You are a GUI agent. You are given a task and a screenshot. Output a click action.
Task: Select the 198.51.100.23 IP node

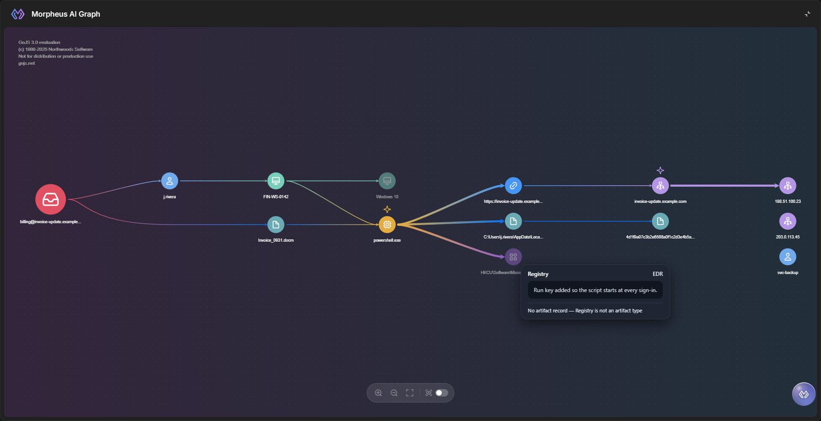[788, 186]
